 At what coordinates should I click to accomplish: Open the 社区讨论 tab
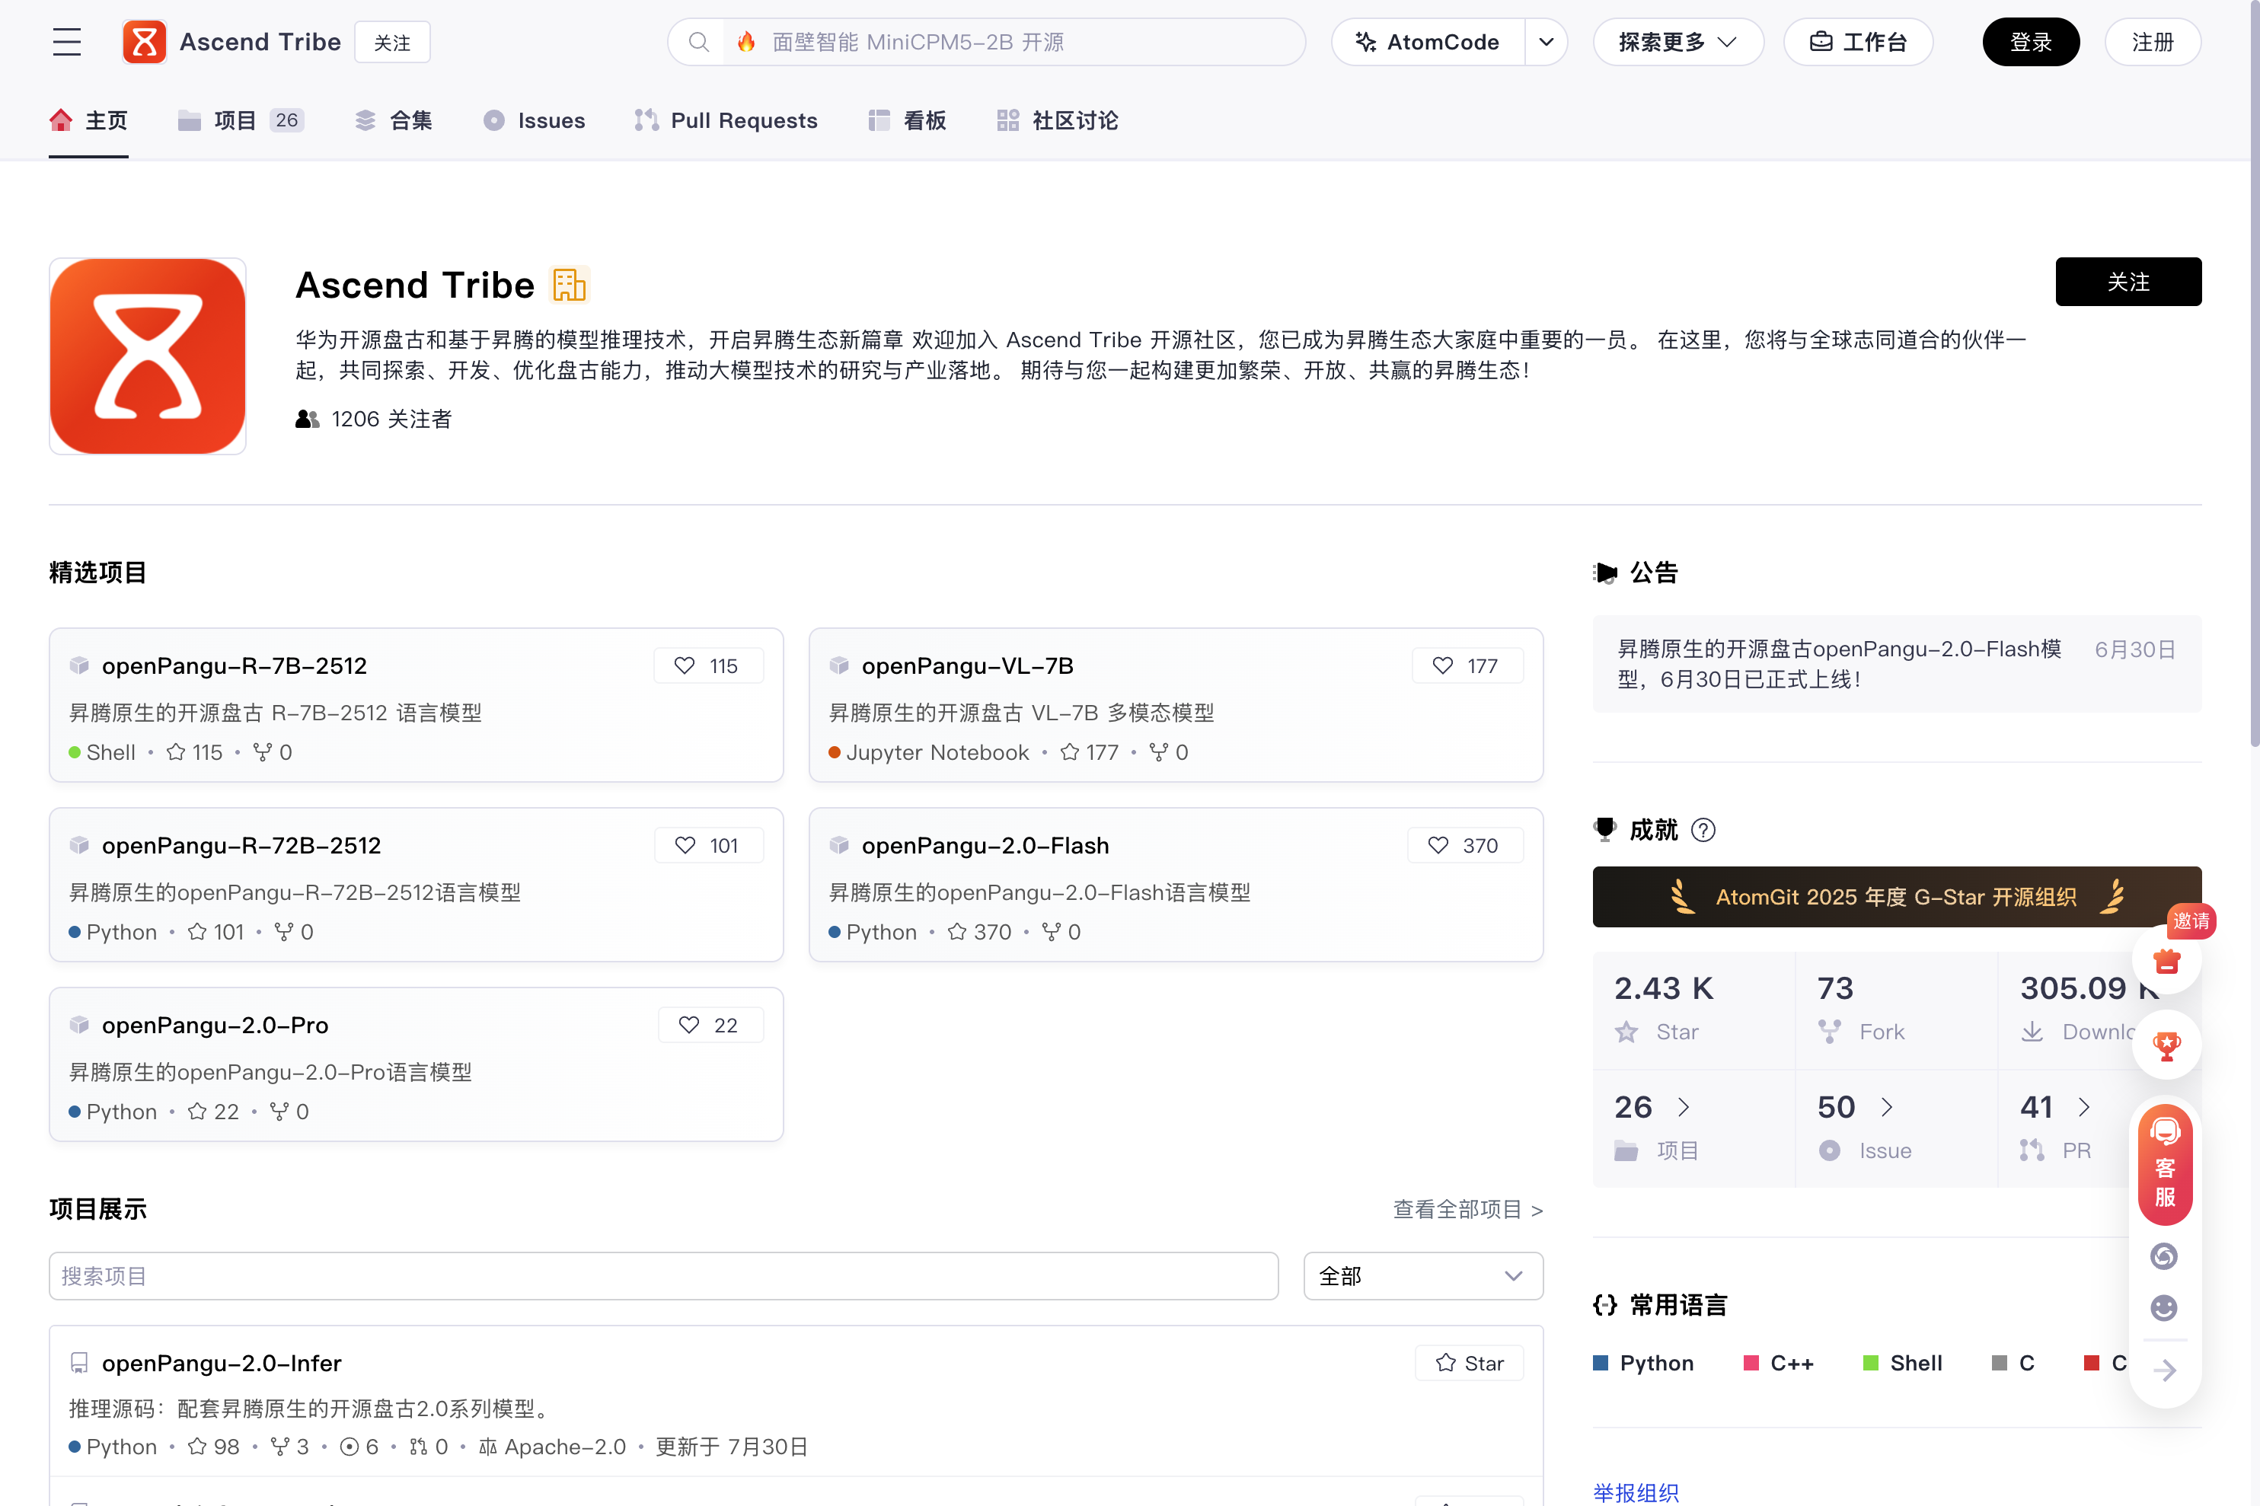1057,121
